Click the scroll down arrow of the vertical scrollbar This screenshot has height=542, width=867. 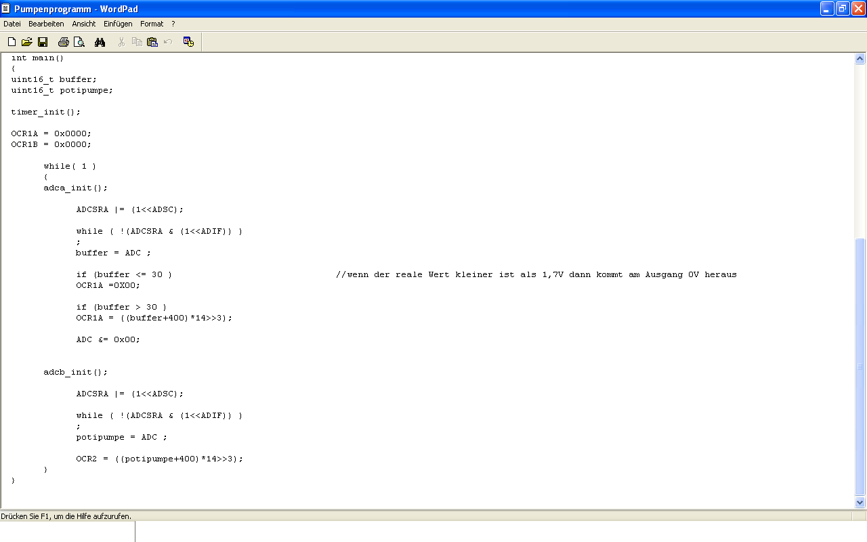click(860, 502)
